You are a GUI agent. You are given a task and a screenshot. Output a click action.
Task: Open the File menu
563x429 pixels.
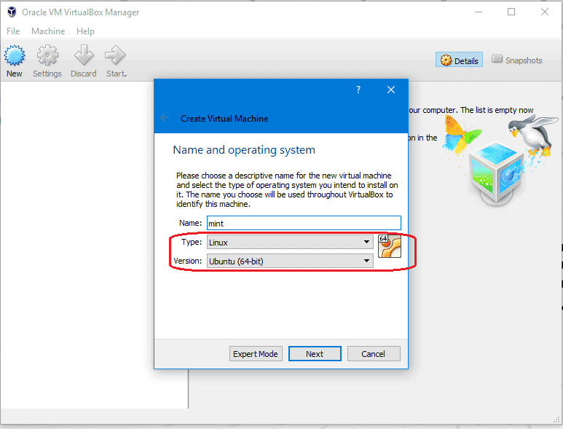13,31
